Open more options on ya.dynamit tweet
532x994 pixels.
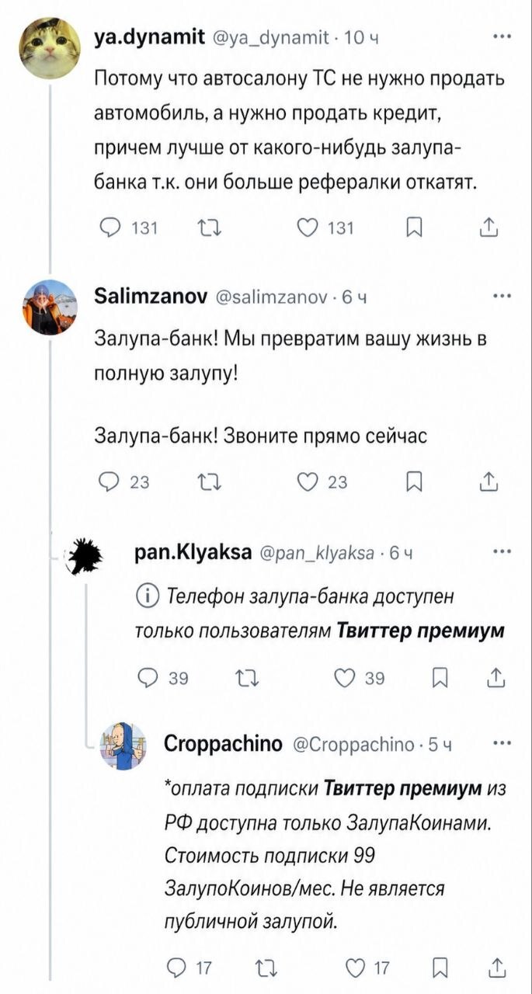[502, 36]
